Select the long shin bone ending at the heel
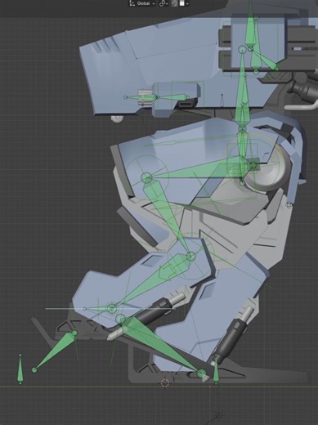The width and height of the screenshot is (318, 425). tap(161, 347)
